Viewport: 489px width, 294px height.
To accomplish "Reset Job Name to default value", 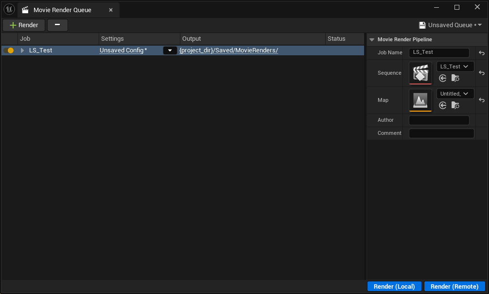I will point(481,53).
